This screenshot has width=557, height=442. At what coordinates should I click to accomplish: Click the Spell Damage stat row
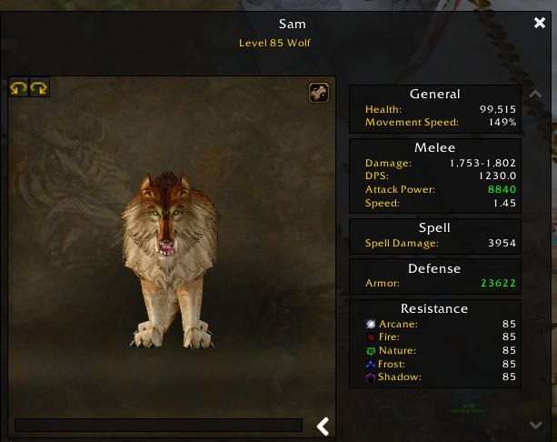[440, 243]
